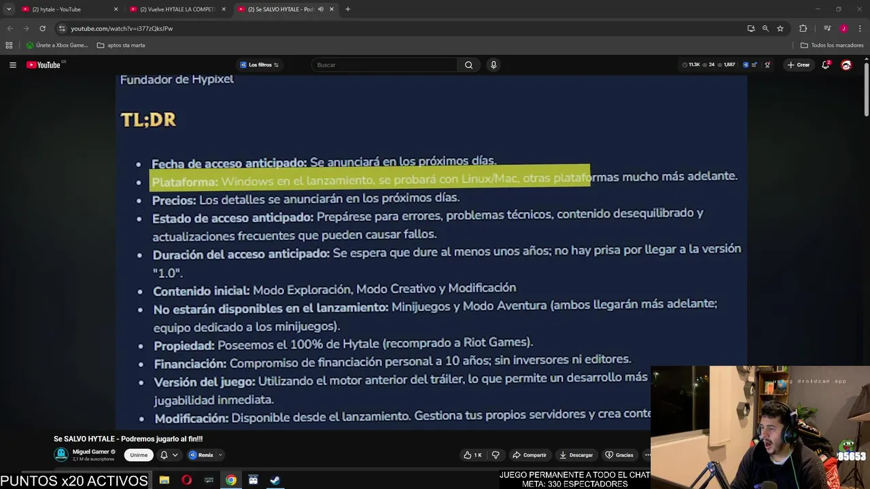The height and width of the screenshot is (489, 870).
Task: Open the Miguel Gamer channel name link
Action: pyautogui.click(x=91, y=452)
